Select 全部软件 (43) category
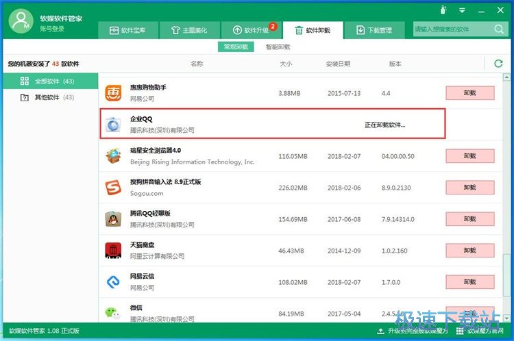 51,81
